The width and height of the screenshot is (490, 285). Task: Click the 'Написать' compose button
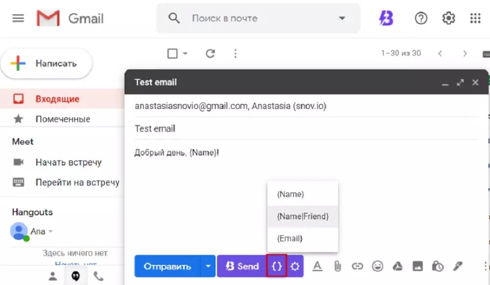[x=47, y=63]
